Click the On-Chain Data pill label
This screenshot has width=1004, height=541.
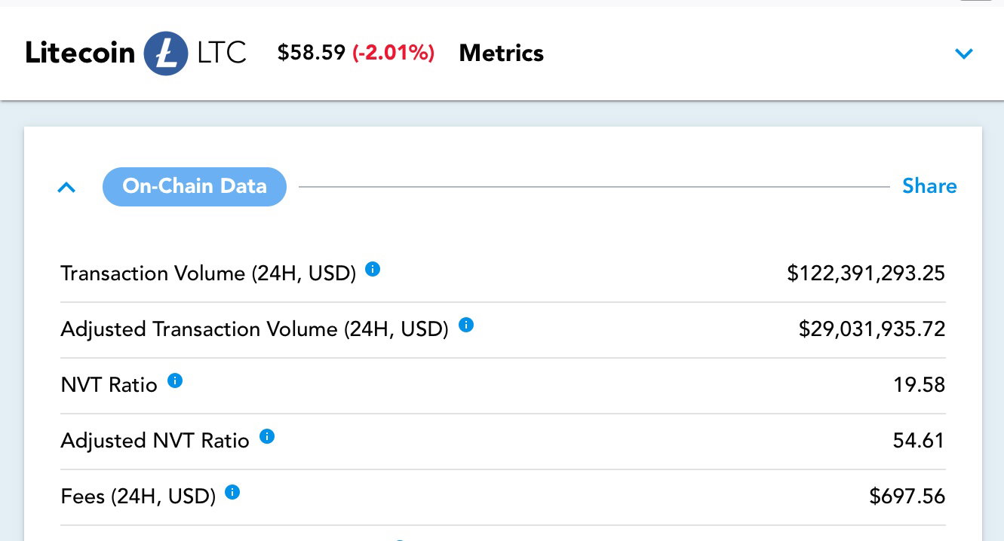point(195,186)
